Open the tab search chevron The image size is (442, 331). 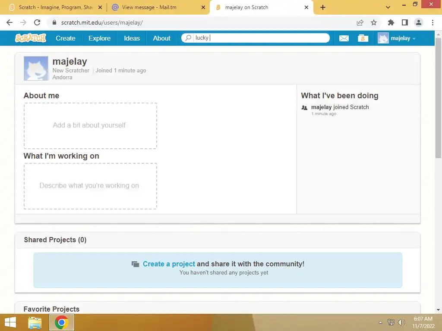388,7
